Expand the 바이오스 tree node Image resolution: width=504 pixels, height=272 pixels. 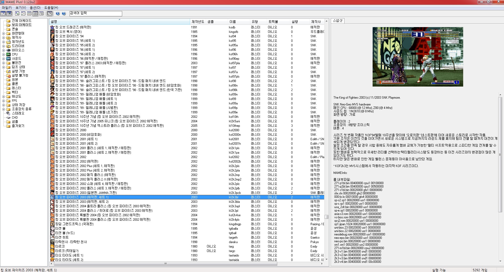(x=3, y=50)
